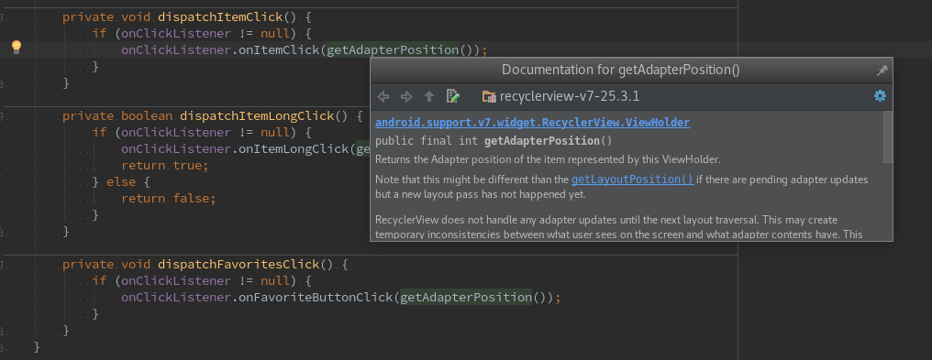The height and width of the screenshot is (360, 932).
Task: Click the documentation popup vertical scrollbar
Action: click(888, 137)
